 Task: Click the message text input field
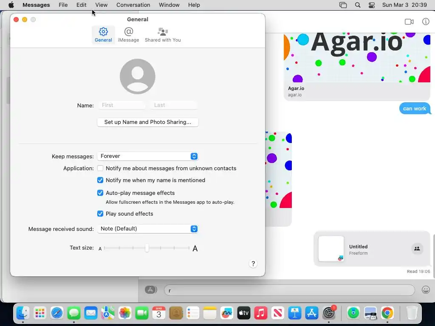pos(289,290)
